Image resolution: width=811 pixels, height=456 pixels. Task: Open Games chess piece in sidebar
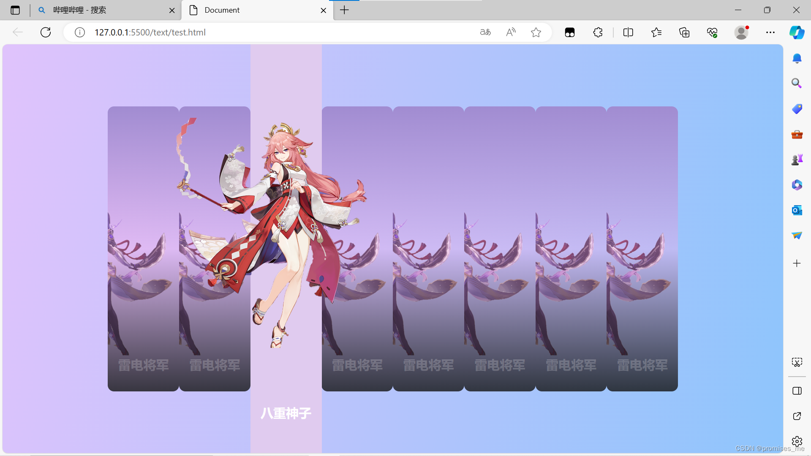(x=797, y=160)
